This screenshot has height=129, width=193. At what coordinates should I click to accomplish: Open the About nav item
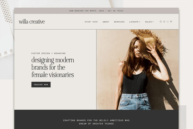(106, 22)
